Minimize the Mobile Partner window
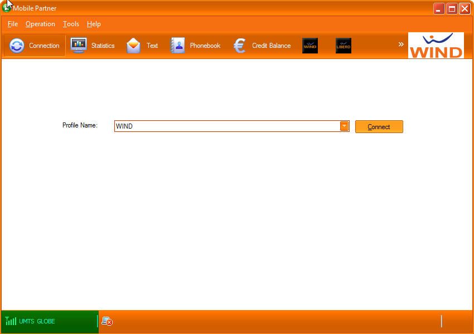Viewport: 474px width, 334px height. tap(439, 9)
